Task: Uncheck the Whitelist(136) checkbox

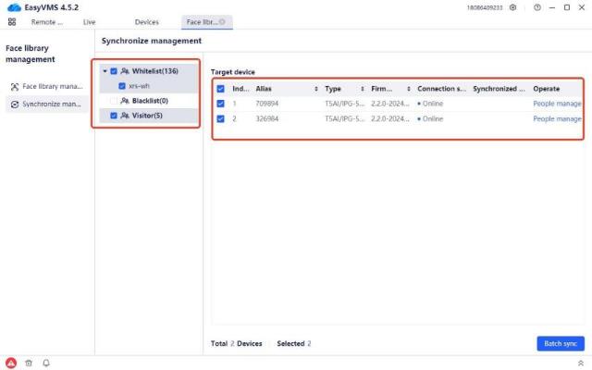Action: pos(114,71)
